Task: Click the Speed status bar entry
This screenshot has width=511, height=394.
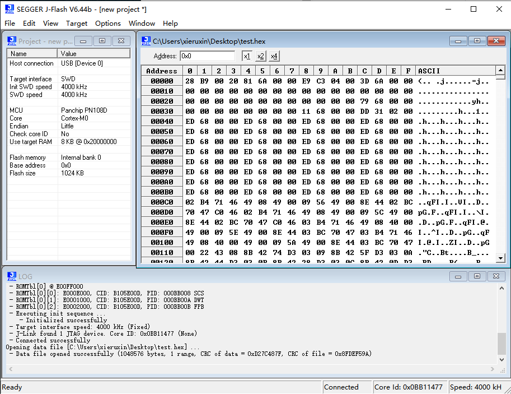Action: pyautogui.click(x=476, y=387)
